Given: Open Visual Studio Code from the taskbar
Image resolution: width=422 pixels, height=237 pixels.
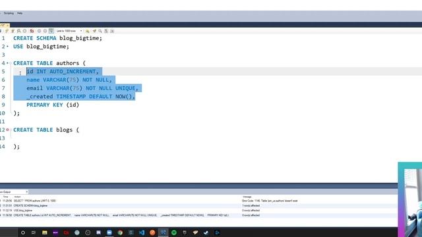Looking at the screenshot, I should pos(142,232).
